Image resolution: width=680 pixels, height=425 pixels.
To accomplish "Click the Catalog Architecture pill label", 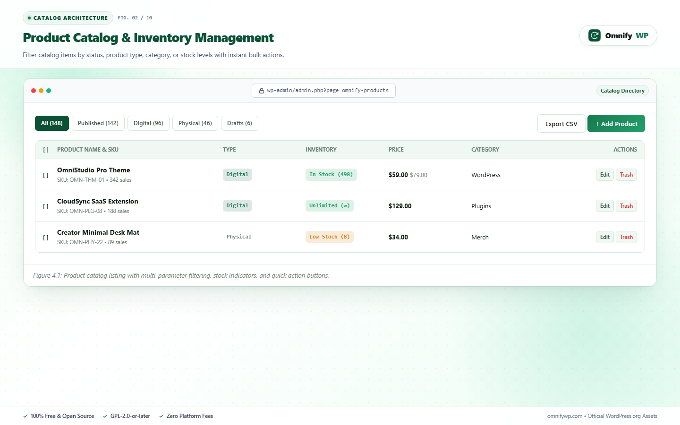I will 68,18.
